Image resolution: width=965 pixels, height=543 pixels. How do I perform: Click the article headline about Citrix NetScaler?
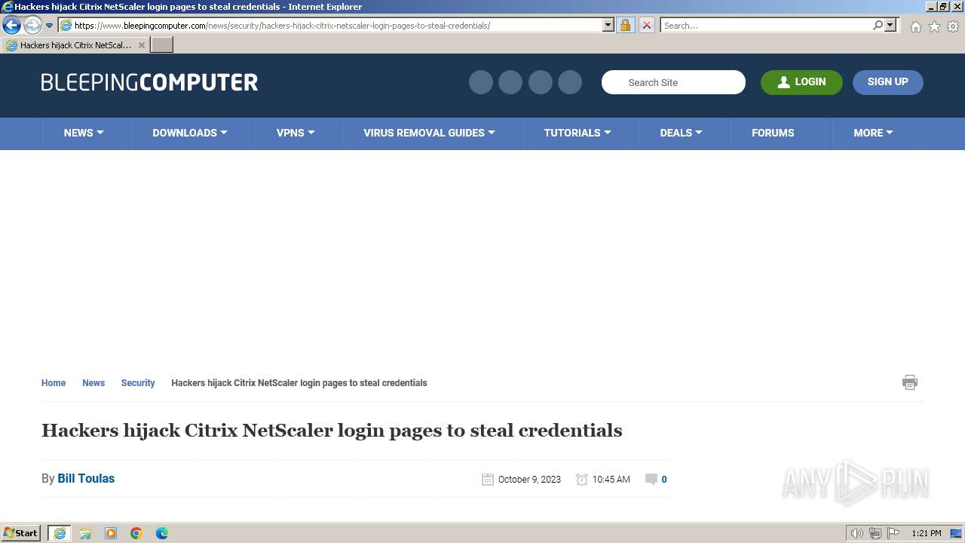click(332, 431)
